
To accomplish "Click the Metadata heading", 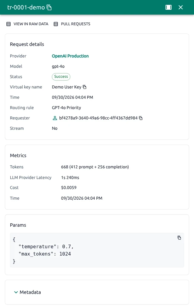I will pos(30,292).
